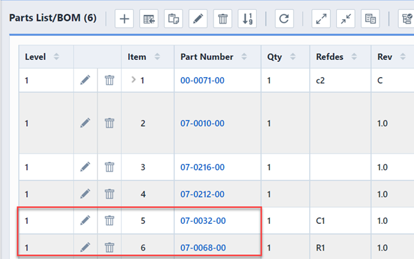
Task: Click the trash delete icon in toolbar
Action: tap(222, 19)
